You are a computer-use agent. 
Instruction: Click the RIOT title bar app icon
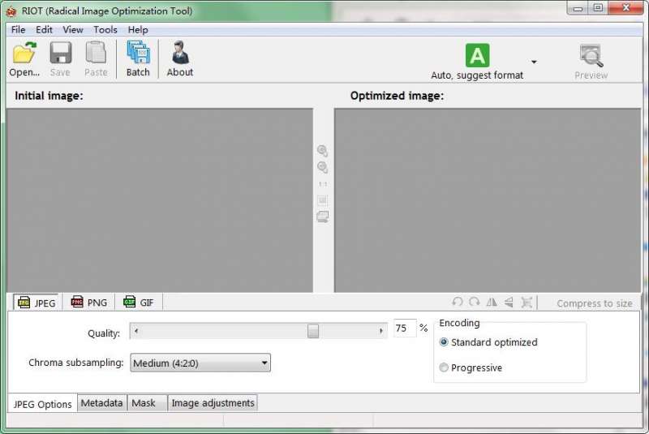coord(11,11)
